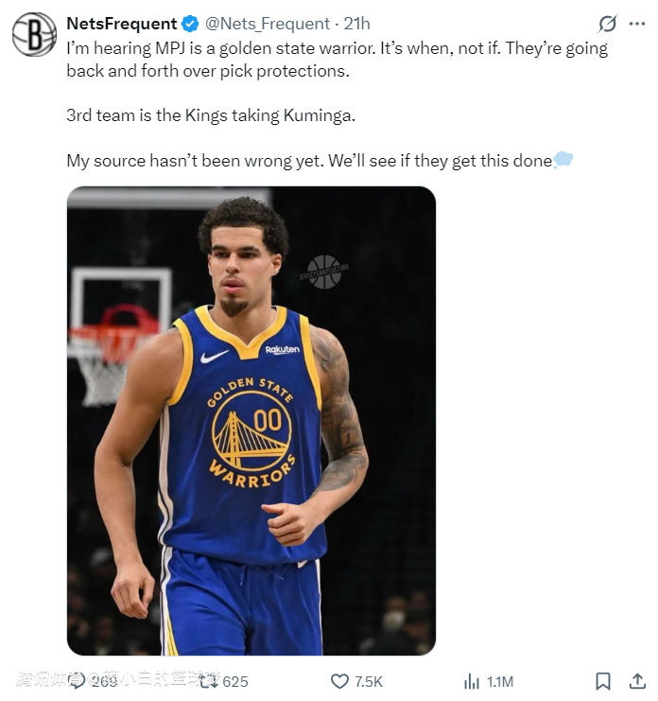Click the 21h post timestamp
658x701 pixels.
tap(356, 24)
